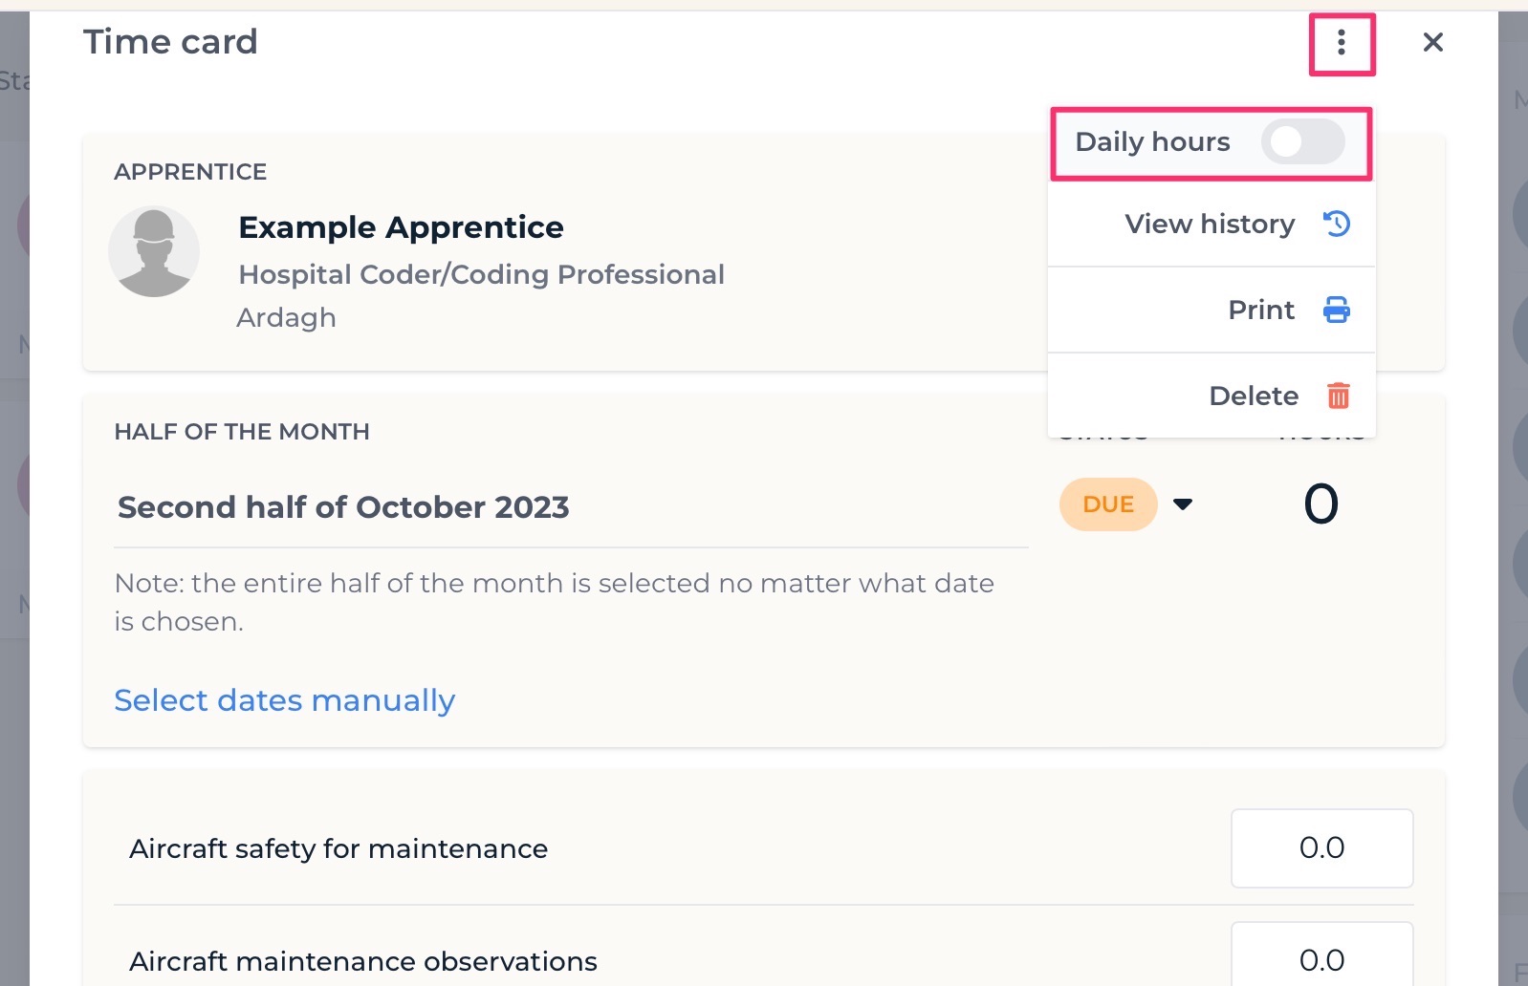Click the blue printer icon
This screenshot has height=986, width=1528.
1337,310
